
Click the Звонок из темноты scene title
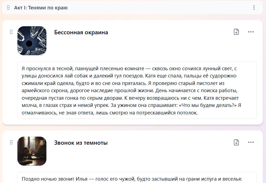pos(81,143)
